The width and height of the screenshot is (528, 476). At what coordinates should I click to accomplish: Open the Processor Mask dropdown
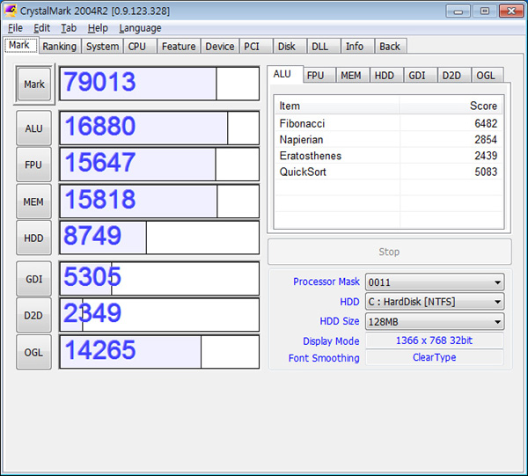[435, 282]
